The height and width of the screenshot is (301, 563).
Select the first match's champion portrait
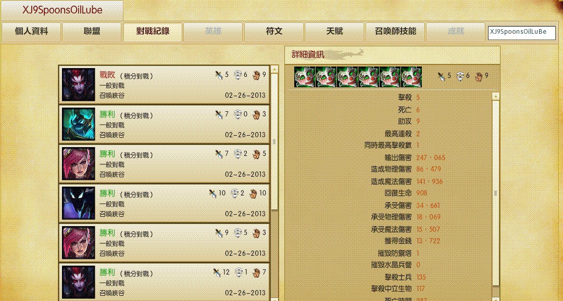tap(78, 85)
